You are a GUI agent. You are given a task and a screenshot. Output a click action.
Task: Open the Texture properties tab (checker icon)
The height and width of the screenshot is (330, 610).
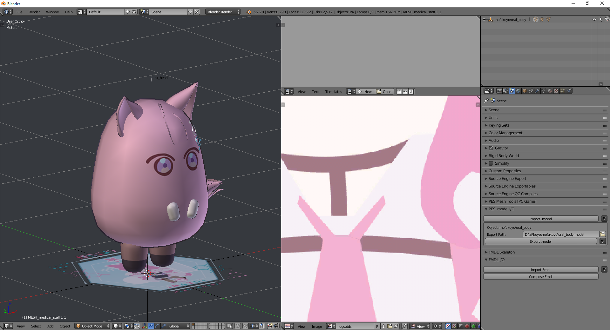click(x=556, y=91)
